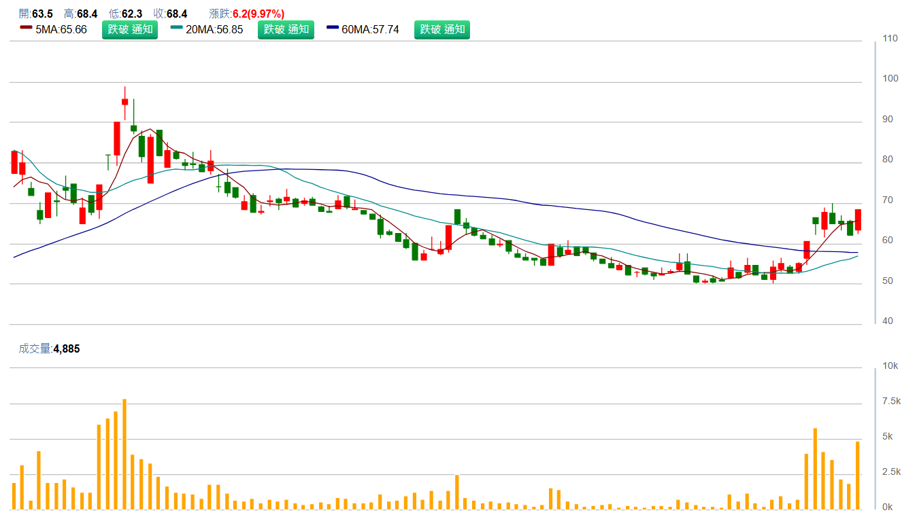Click the 7.5k volume axis label
917x519 pixels.
[x=893, y=401]
